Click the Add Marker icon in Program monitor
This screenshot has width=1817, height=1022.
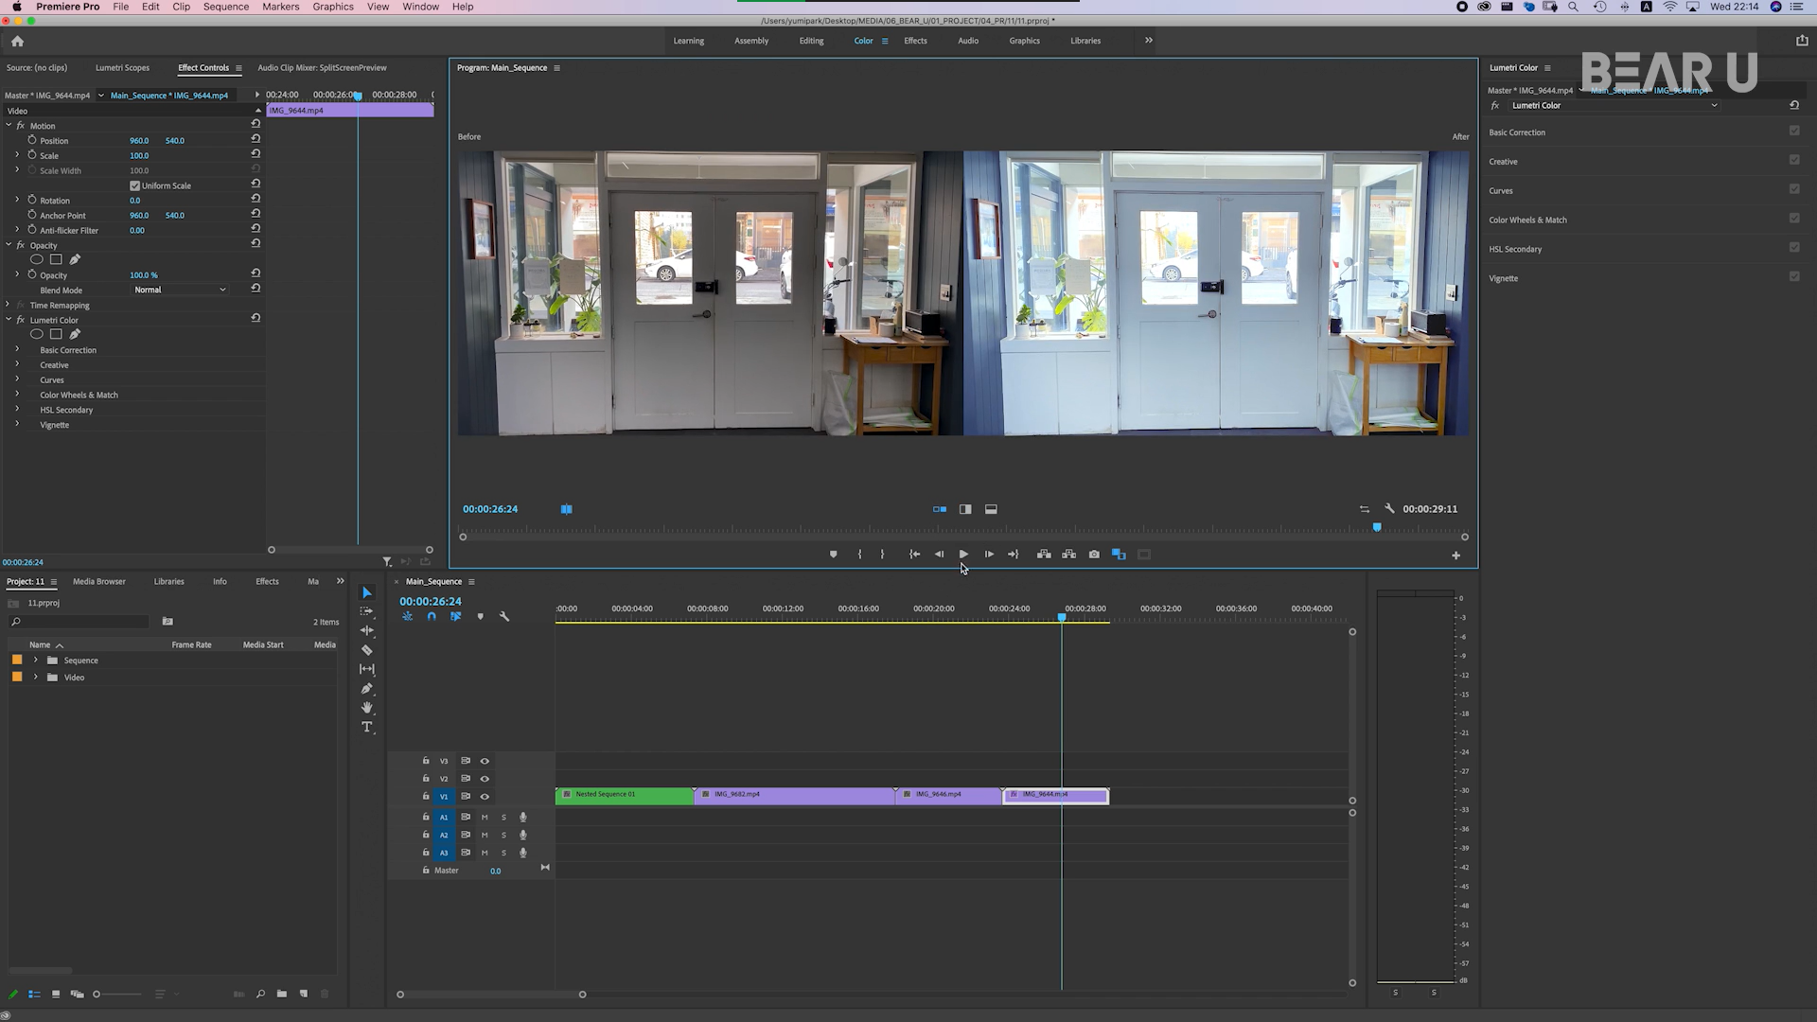(833, 555)
